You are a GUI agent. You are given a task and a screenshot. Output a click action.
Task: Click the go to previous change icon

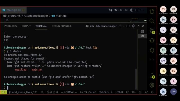point(116,10)
